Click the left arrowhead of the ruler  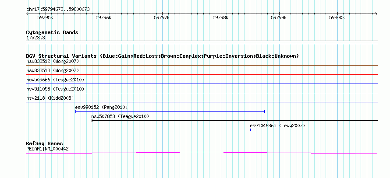tap(27, 14)
